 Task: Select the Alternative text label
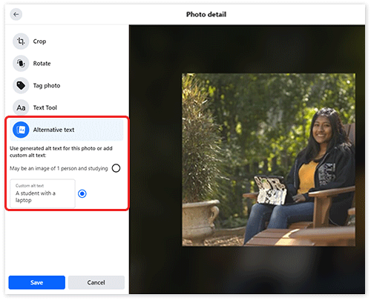(x=53, y=130)
